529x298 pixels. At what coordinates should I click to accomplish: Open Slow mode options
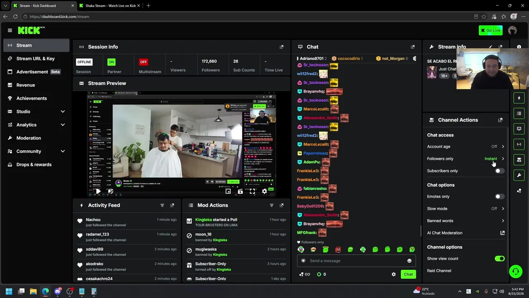[x=466, y=209]
